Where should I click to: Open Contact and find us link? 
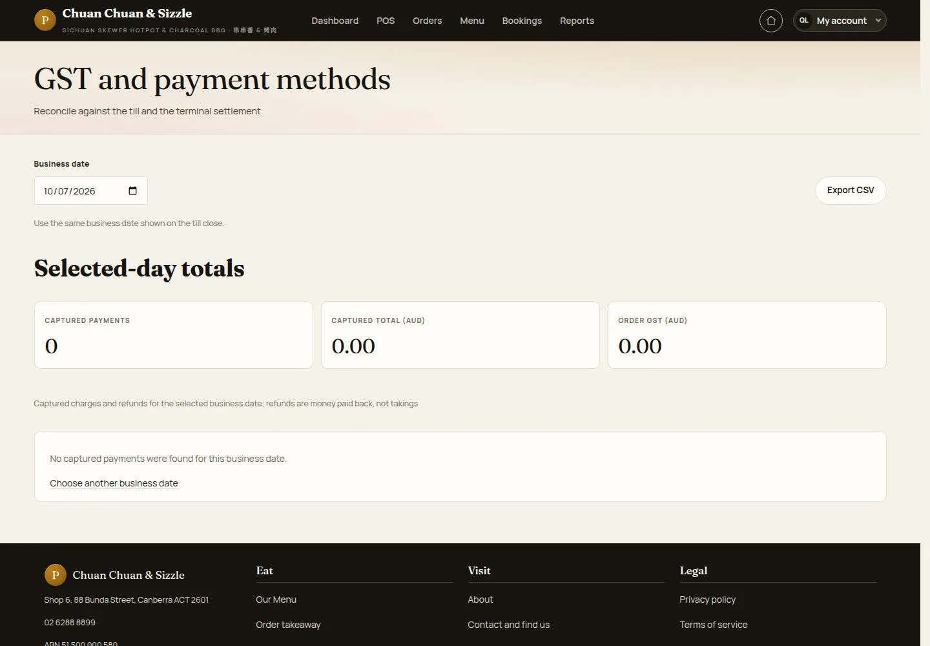[x=509, y=625]
